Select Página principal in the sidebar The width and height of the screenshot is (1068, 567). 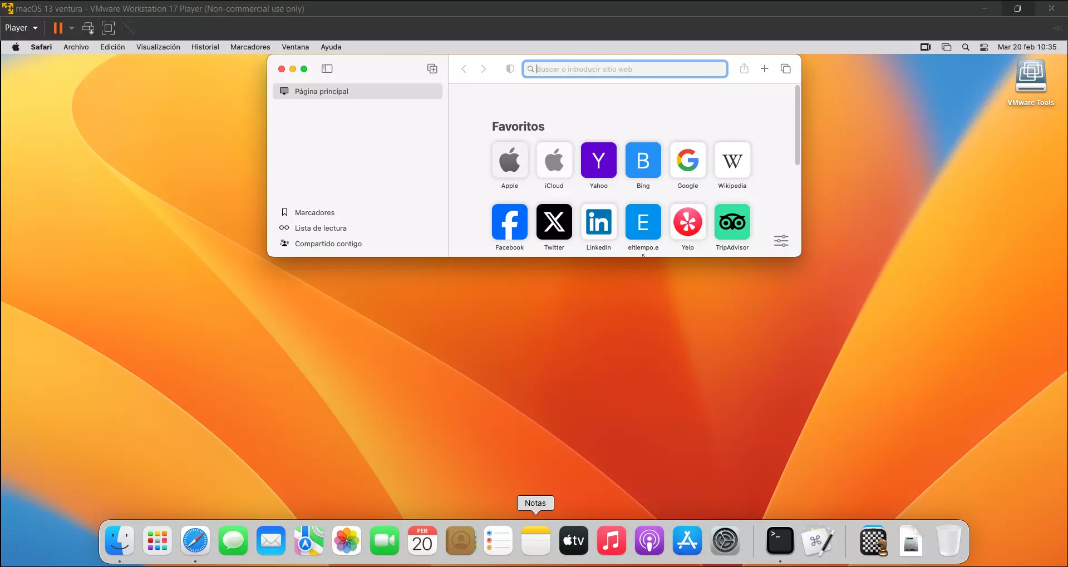(357, 91)
